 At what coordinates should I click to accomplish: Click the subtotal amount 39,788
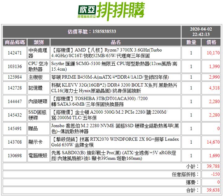(213, 166)
